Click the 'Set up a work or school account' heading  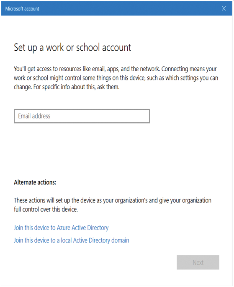[x=72, y=48]
